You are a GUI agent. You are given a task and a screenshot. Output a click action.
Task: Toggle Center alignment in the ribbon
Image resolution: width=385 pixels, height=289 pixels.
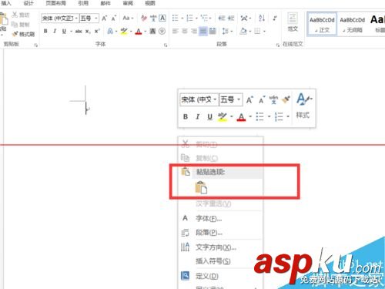[185, 32]
